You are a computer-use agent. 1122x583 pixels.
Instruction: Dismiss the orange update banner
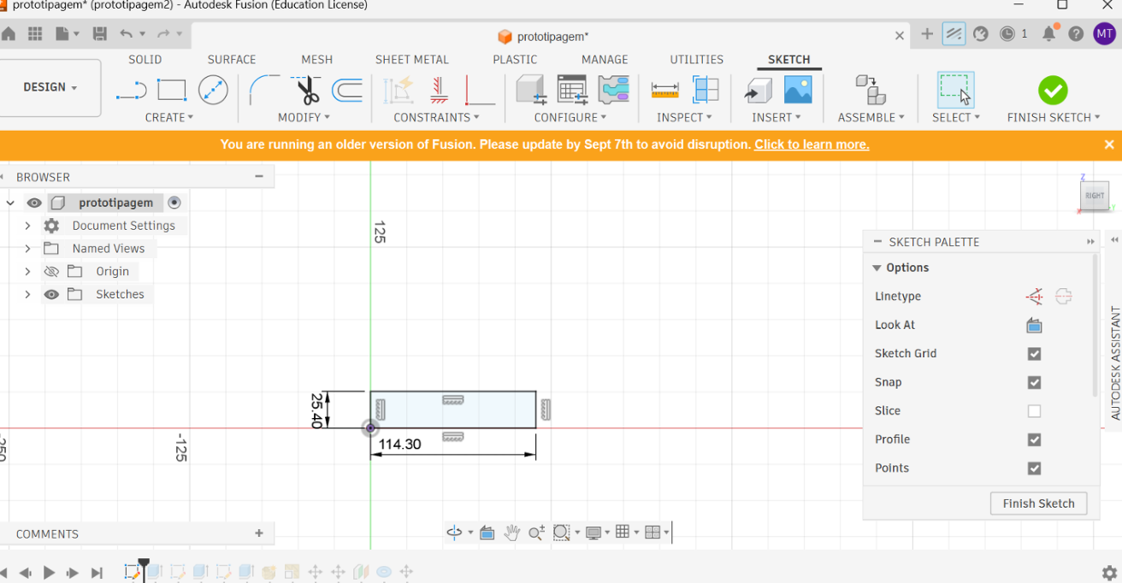pyautogui.click(x=1109, y=144)
